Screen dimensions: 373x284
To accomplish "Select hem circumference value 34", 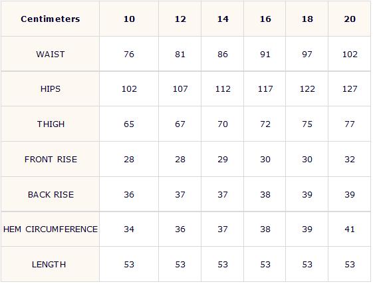I will coord(129,229).
